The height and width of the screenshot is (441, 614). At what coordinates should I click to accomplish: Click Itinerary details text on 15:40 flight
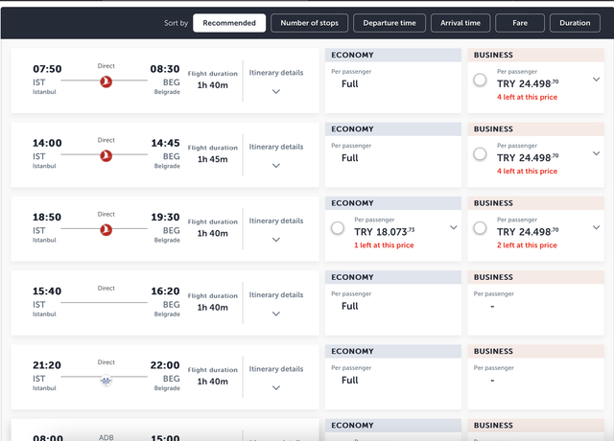tap(276, 294)
